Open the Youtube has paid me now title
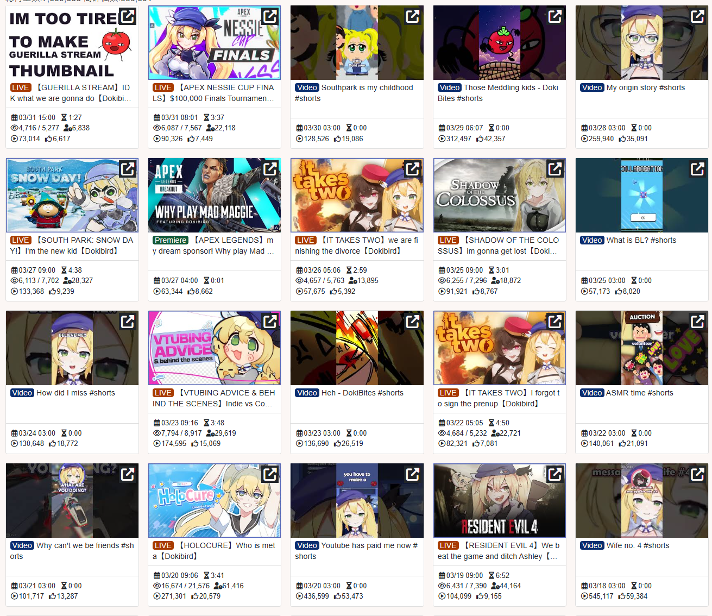This screenshot has width=712, height=616. pos(356,551)
